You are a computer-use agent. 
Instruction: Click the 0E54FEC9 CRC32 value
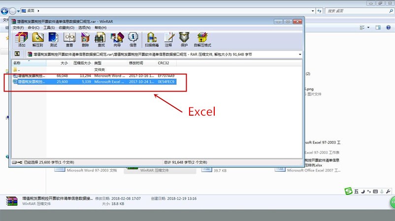166,82
